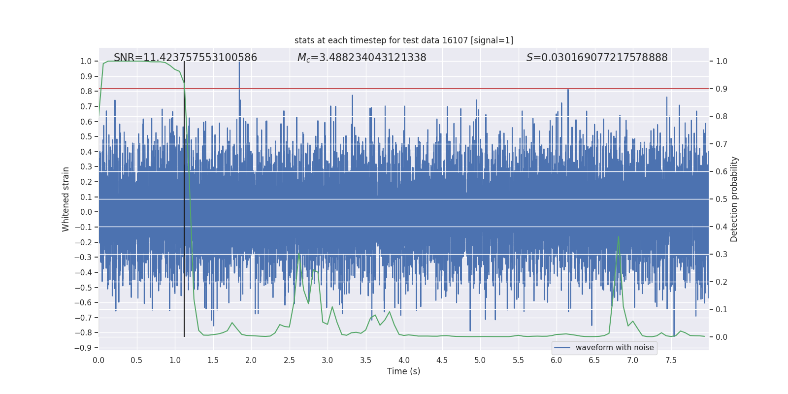
Task: Select the SNR value annotation text
Action: pyautogui.click(x=185, y=58)
